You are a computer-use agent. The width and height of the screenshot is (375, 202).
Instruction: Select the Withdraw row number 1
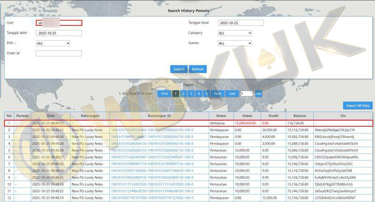9,123
